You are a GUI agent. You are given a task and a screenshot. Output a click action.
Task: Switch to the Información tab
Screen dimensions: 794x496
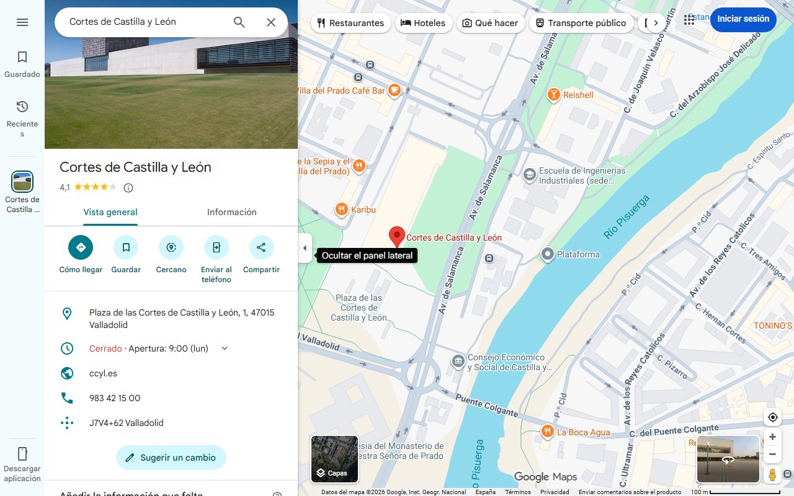pyautogui.click(x=232, y=212)
